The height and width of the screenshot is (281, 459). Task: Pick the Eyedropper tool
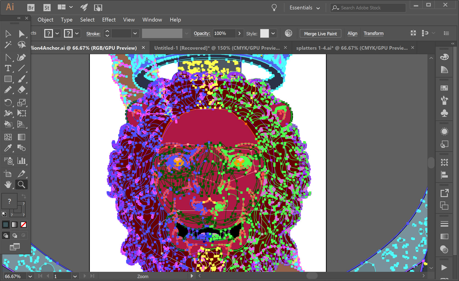(8, 148)
